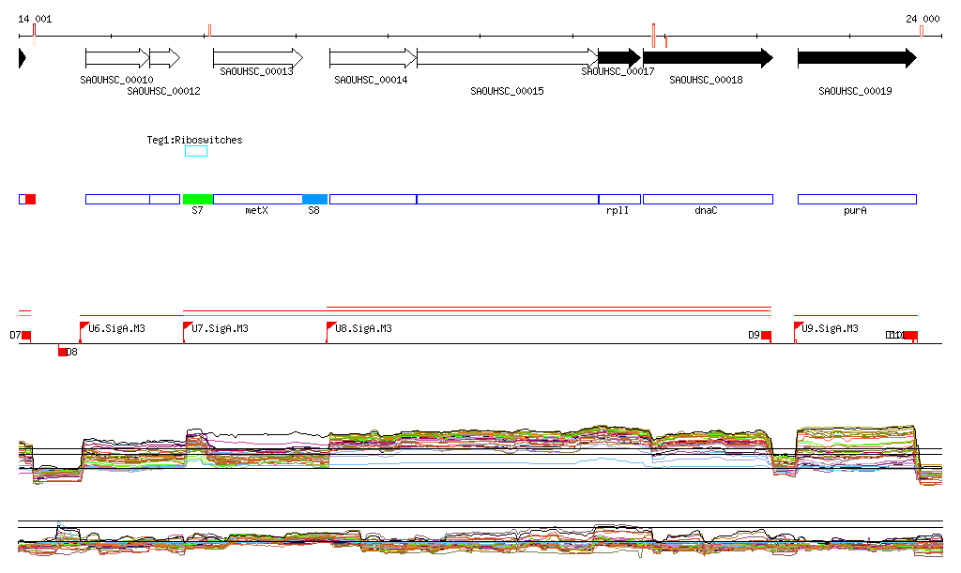This screenshot has height=573, width=961.
Task: Select the short SAOUHSC_00012 gene arrow
Action: coord(164,58)
